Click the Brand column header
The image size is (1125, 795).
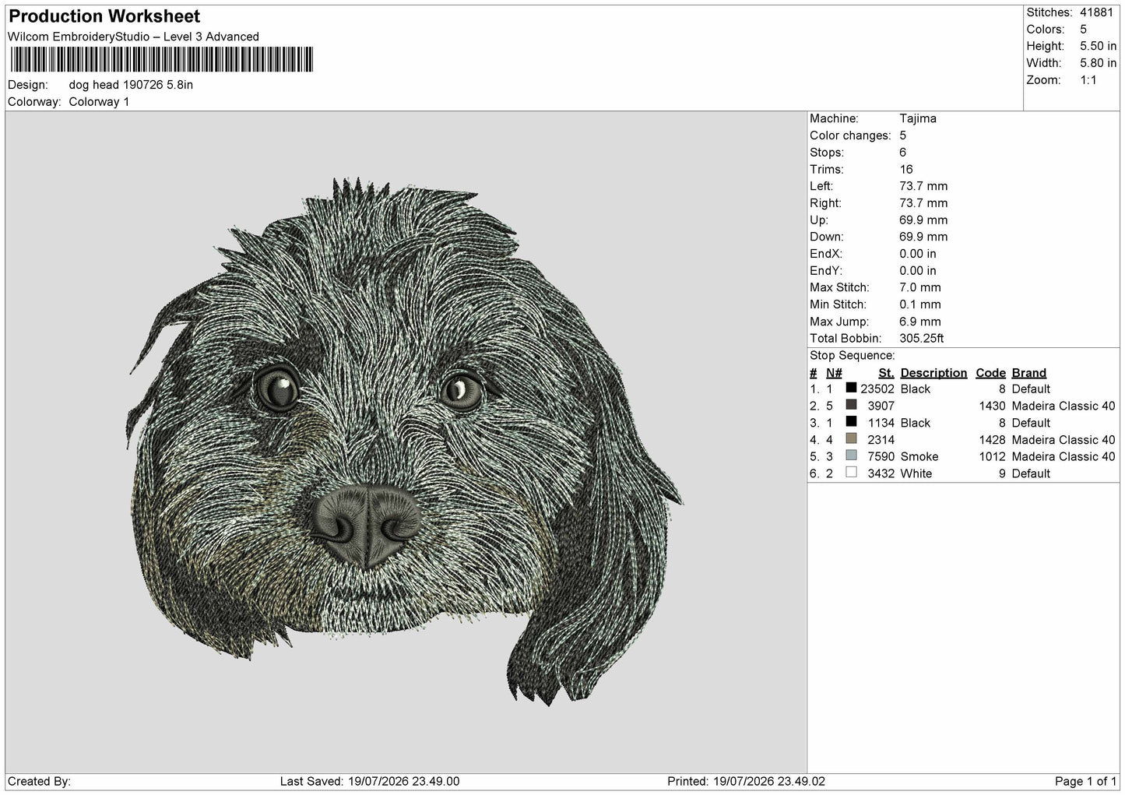[1029, 373]
